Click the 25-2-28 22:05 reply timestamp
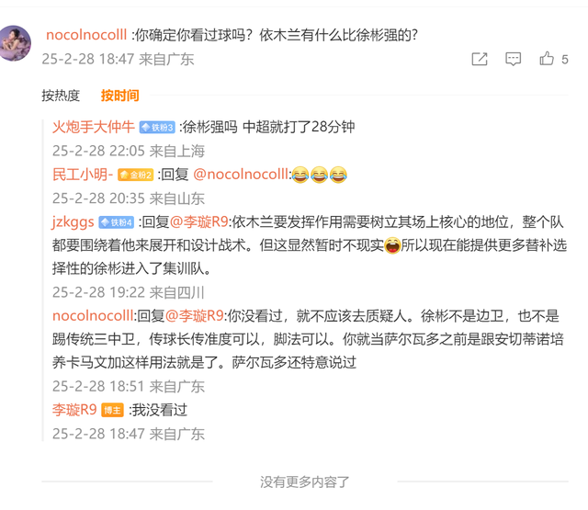The height and width of the screenshot is (510, 588). [129, 151]
